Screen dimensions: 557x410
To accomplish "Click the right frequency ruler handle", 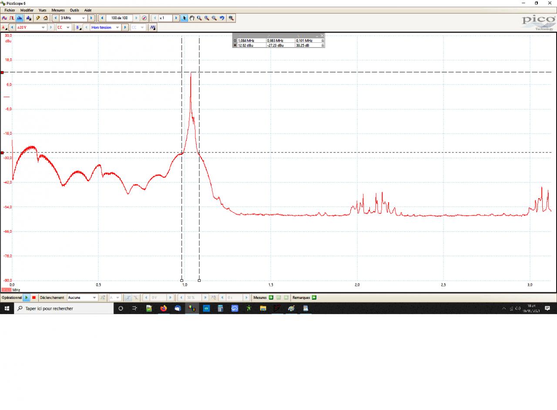I will pyautogui.click(x=199, y=281).
